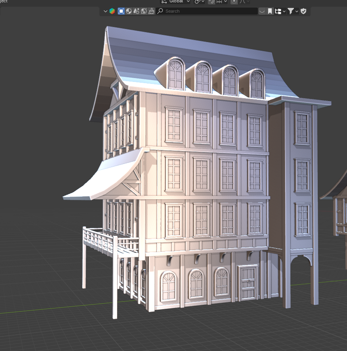Toggle the brush filter icon

click(x=151, y=11)
